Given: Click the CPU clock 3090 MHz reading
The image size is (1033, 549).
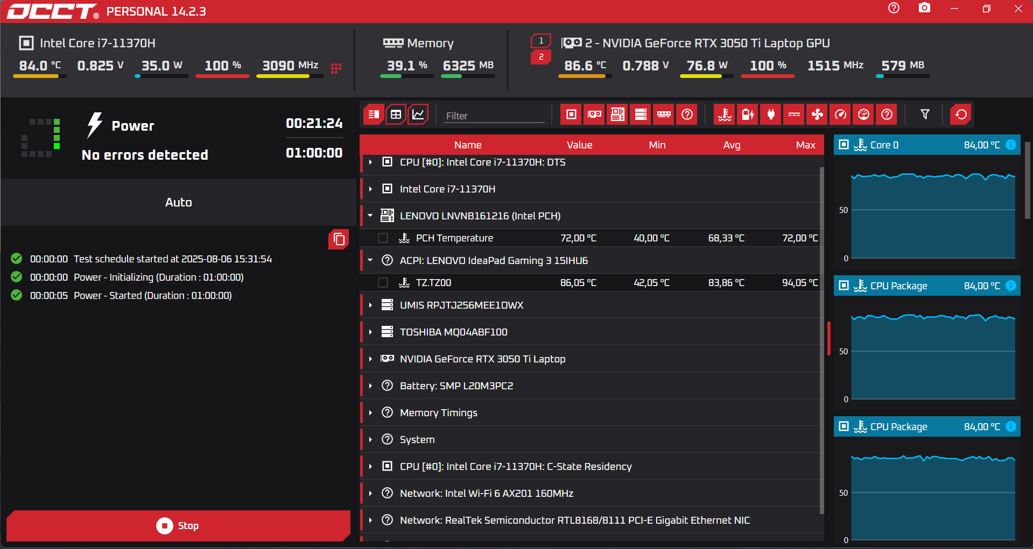Looking at the screenshot, I should 290,66.
